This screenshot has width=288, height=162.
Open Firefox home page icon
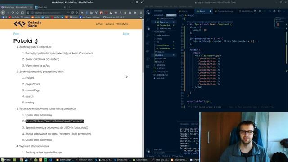[x=18, y=13]
